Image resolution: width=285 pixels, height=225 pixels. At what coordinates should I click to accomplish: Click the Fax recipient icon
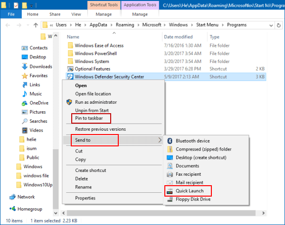point(170,174)
